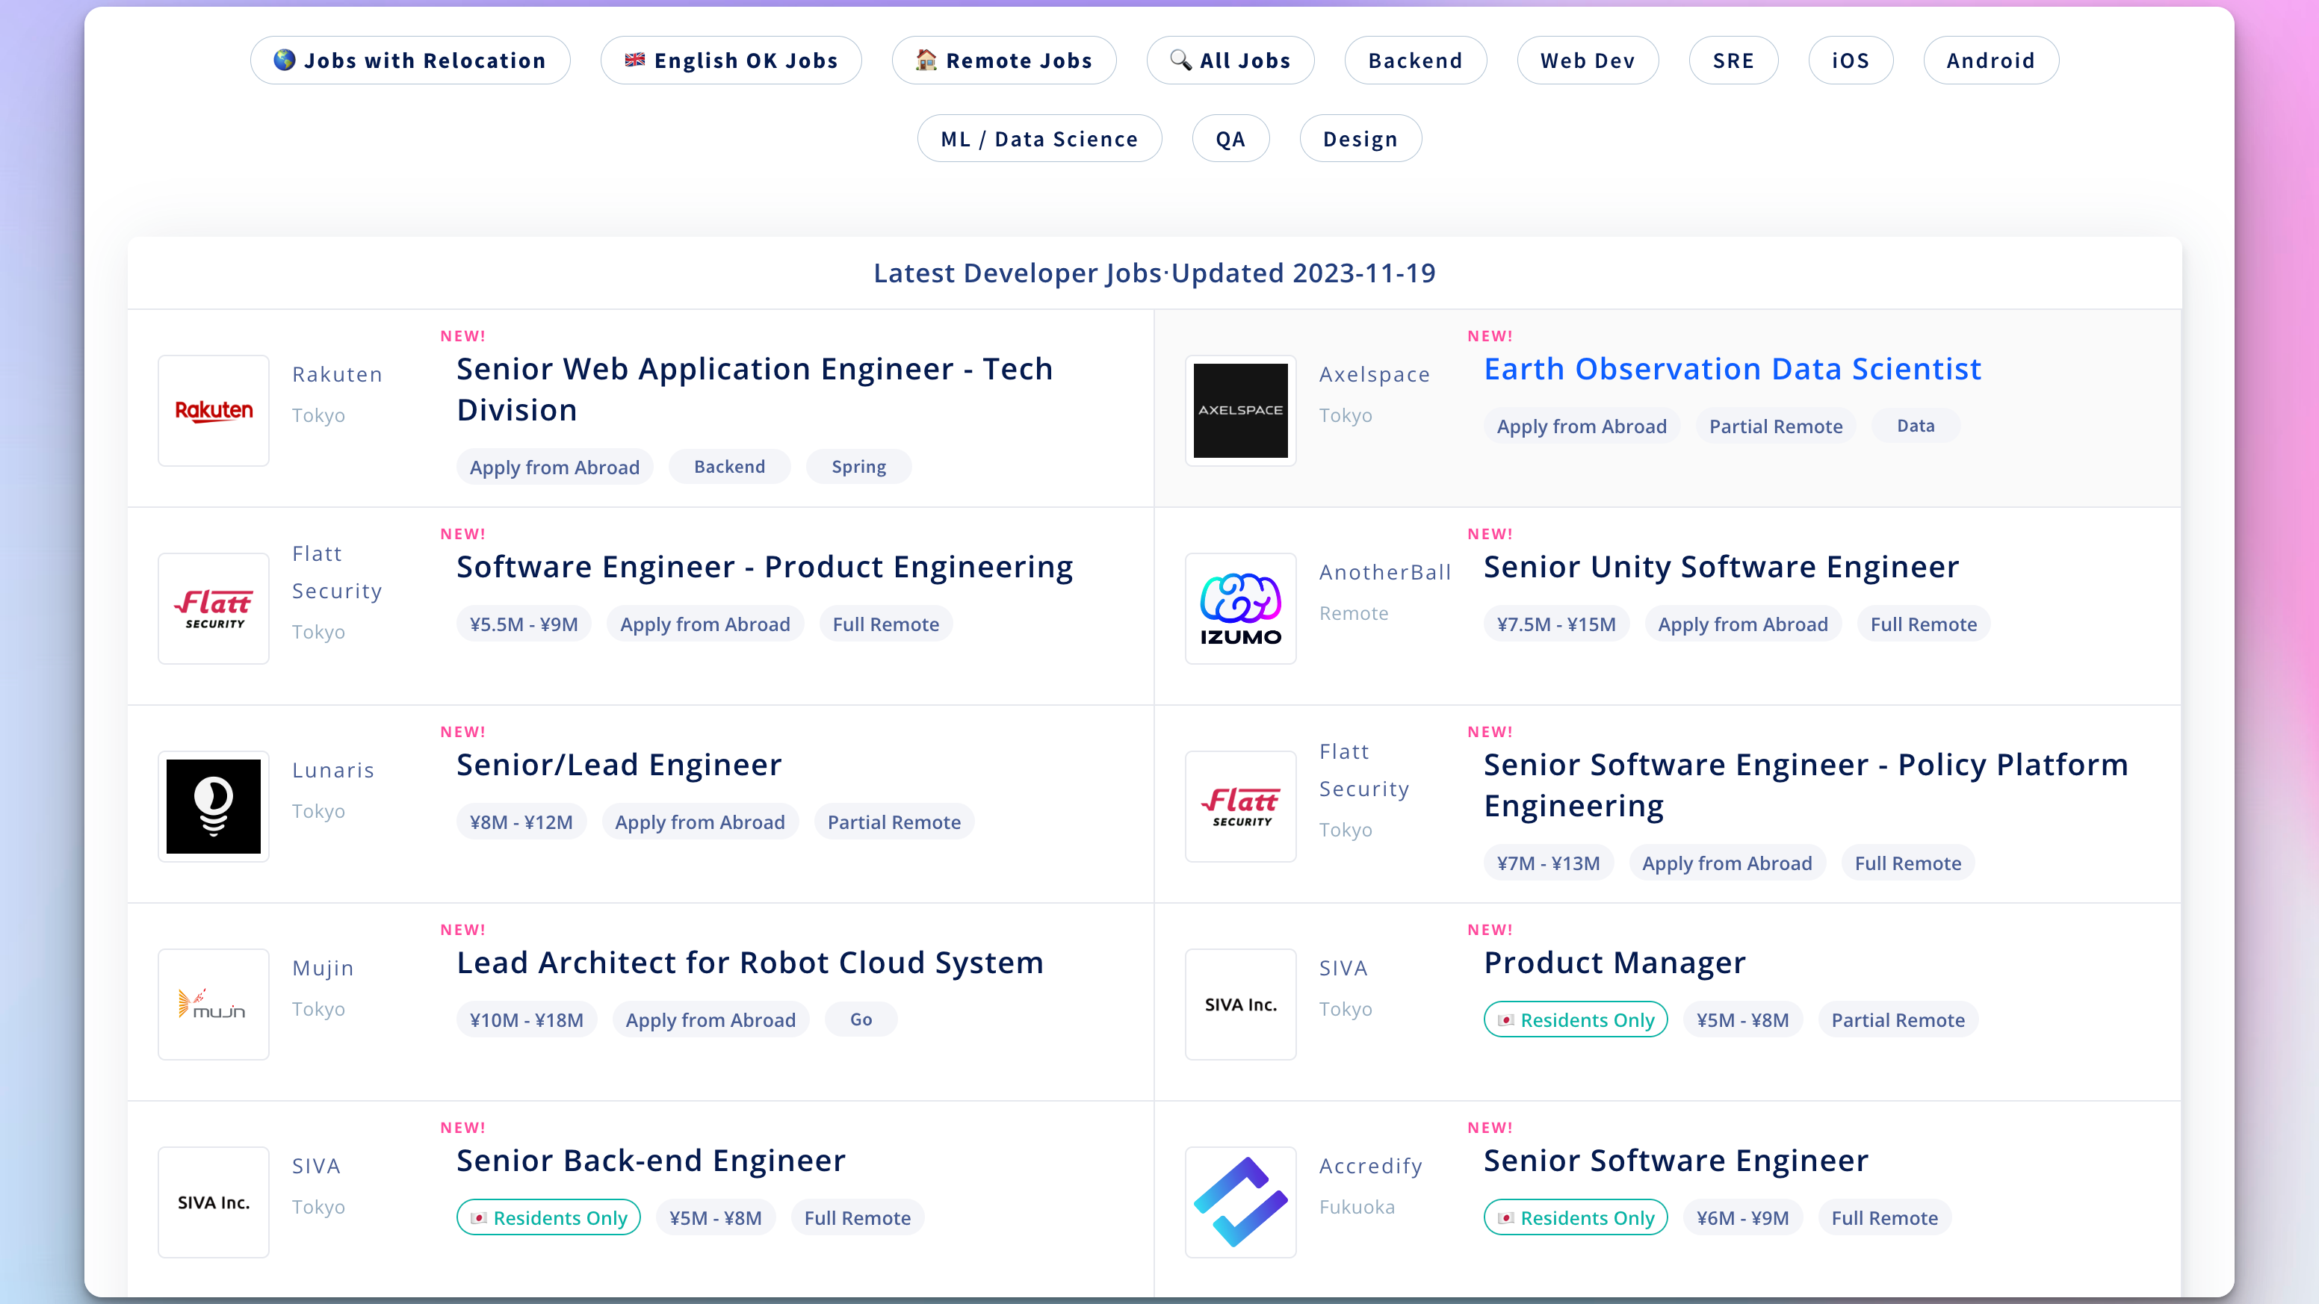Viewport: 2319px width, 1304px height.
Task: Open the Product Manager job listing
Action: click(1615, 963)
